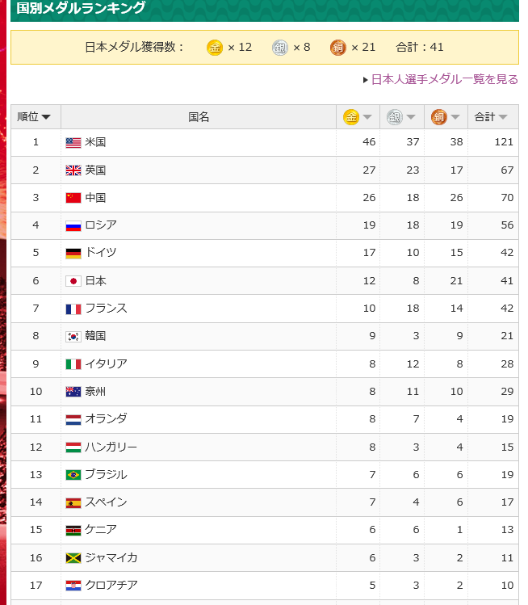Sort table by 順位 rank column

[35, 117]
